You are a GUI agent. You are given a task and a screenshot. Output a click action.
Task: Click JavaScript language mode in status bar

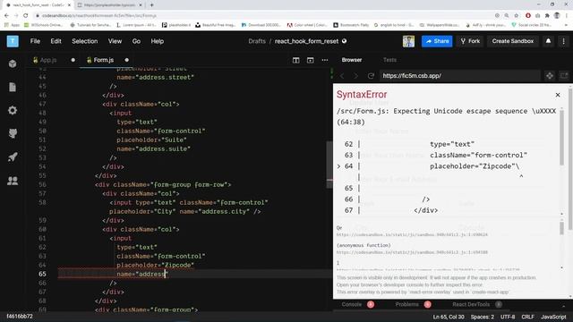(553, 317)
